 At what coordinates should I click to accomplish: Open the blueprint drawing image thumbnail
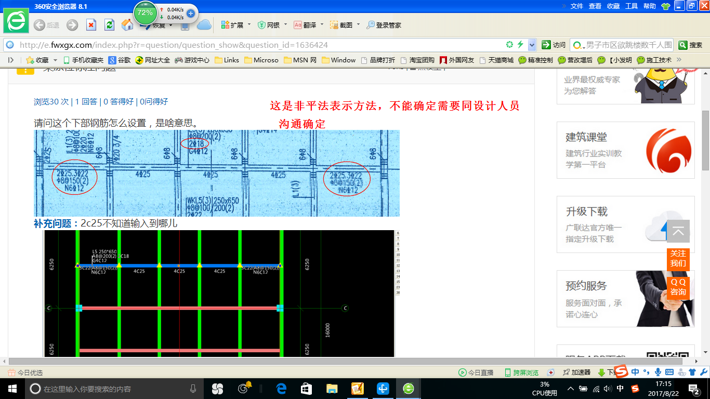pyautogui.click(x=217, y=173)
